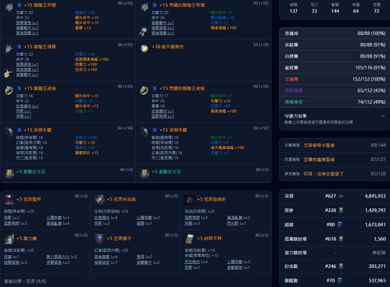Click S grade badge beside 閃耀的暗龍王戒指
The image size is (390, 287).
click(x=154, y=88)
